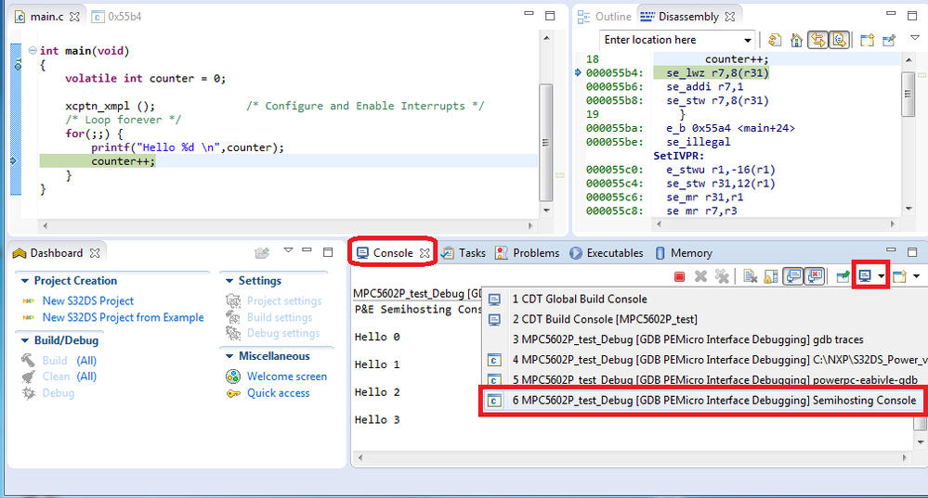Click the Terminate red stop icon
Image resolution: width=928 pixels, height=498 pixels.
tap(679, 276)
